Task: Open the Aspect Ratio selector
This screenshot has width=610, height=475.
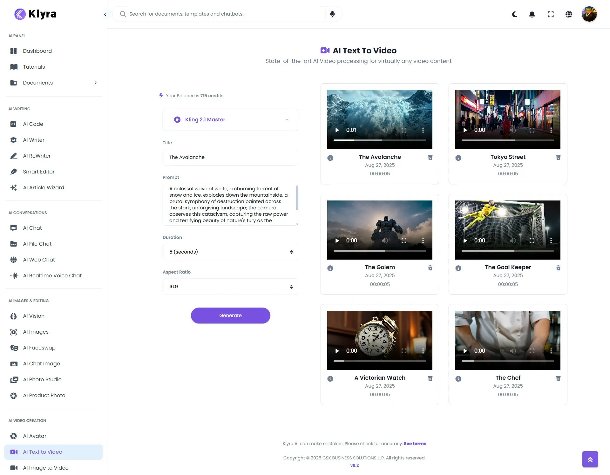Action: [x=230, y=286]
